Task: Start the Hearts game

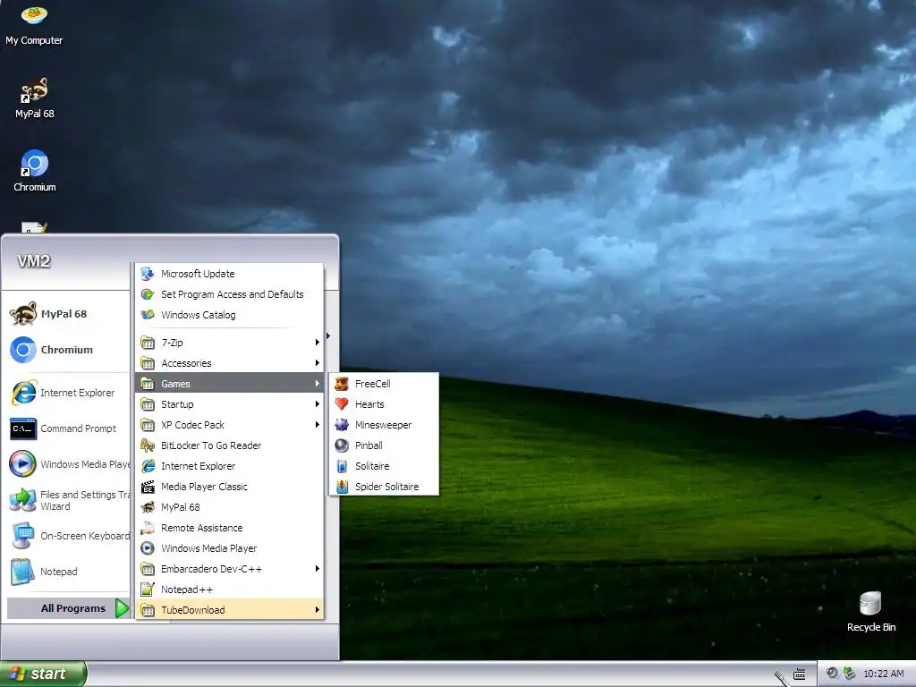Action: [384, 404]
